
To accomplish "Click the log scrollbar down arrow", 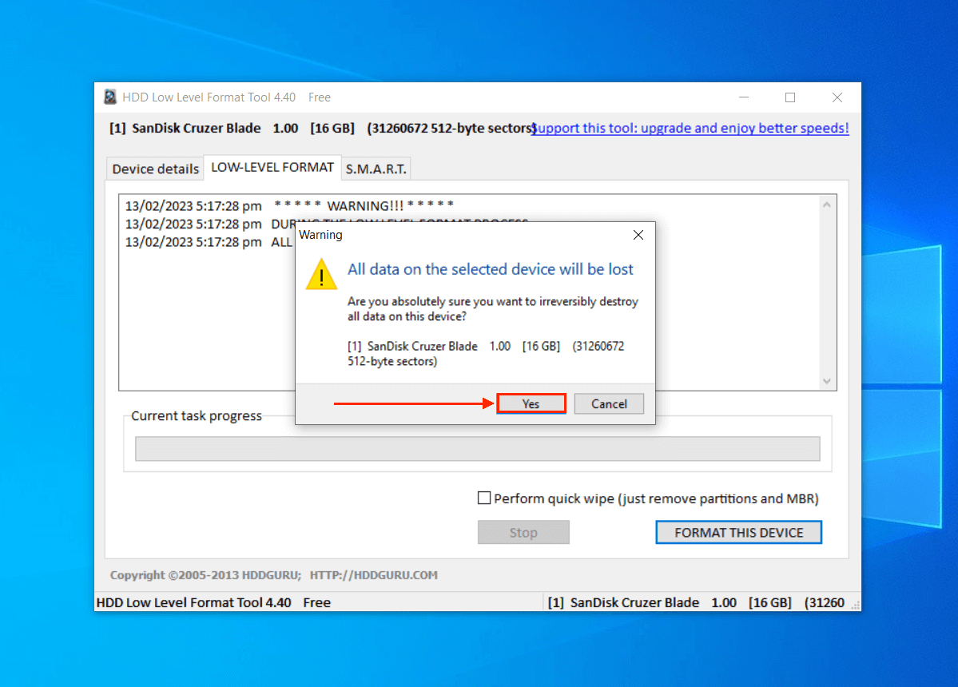I will point(827,381).
